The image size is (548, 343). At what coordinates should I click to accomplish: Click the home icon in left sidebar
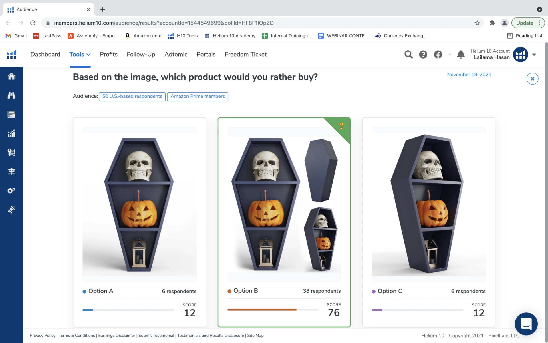[x=11, y=76]
